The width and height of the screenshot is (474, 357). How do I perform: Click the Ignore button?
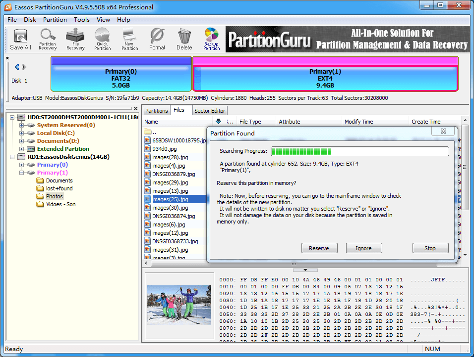pyautogui.click(x=364, y=248)
